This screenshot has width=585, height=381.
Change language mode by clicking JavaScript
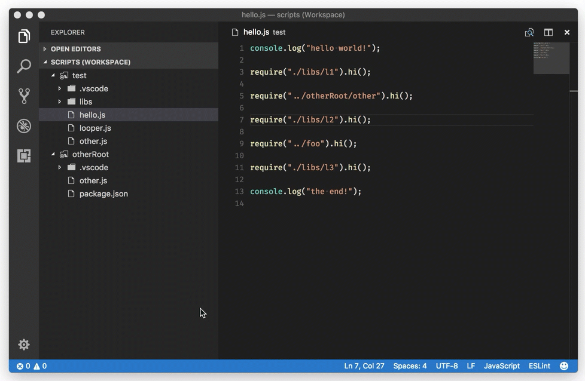click(501, 365)
